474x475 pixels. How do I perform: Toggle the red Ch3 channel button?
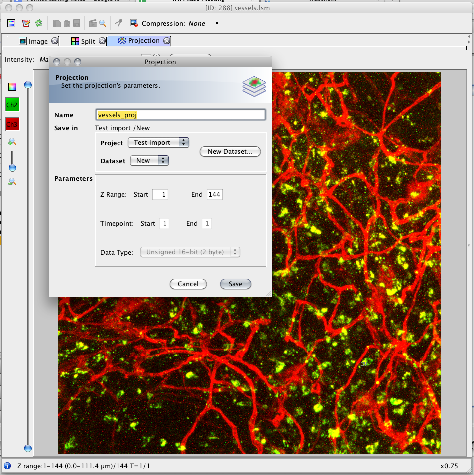click(12, 124)
